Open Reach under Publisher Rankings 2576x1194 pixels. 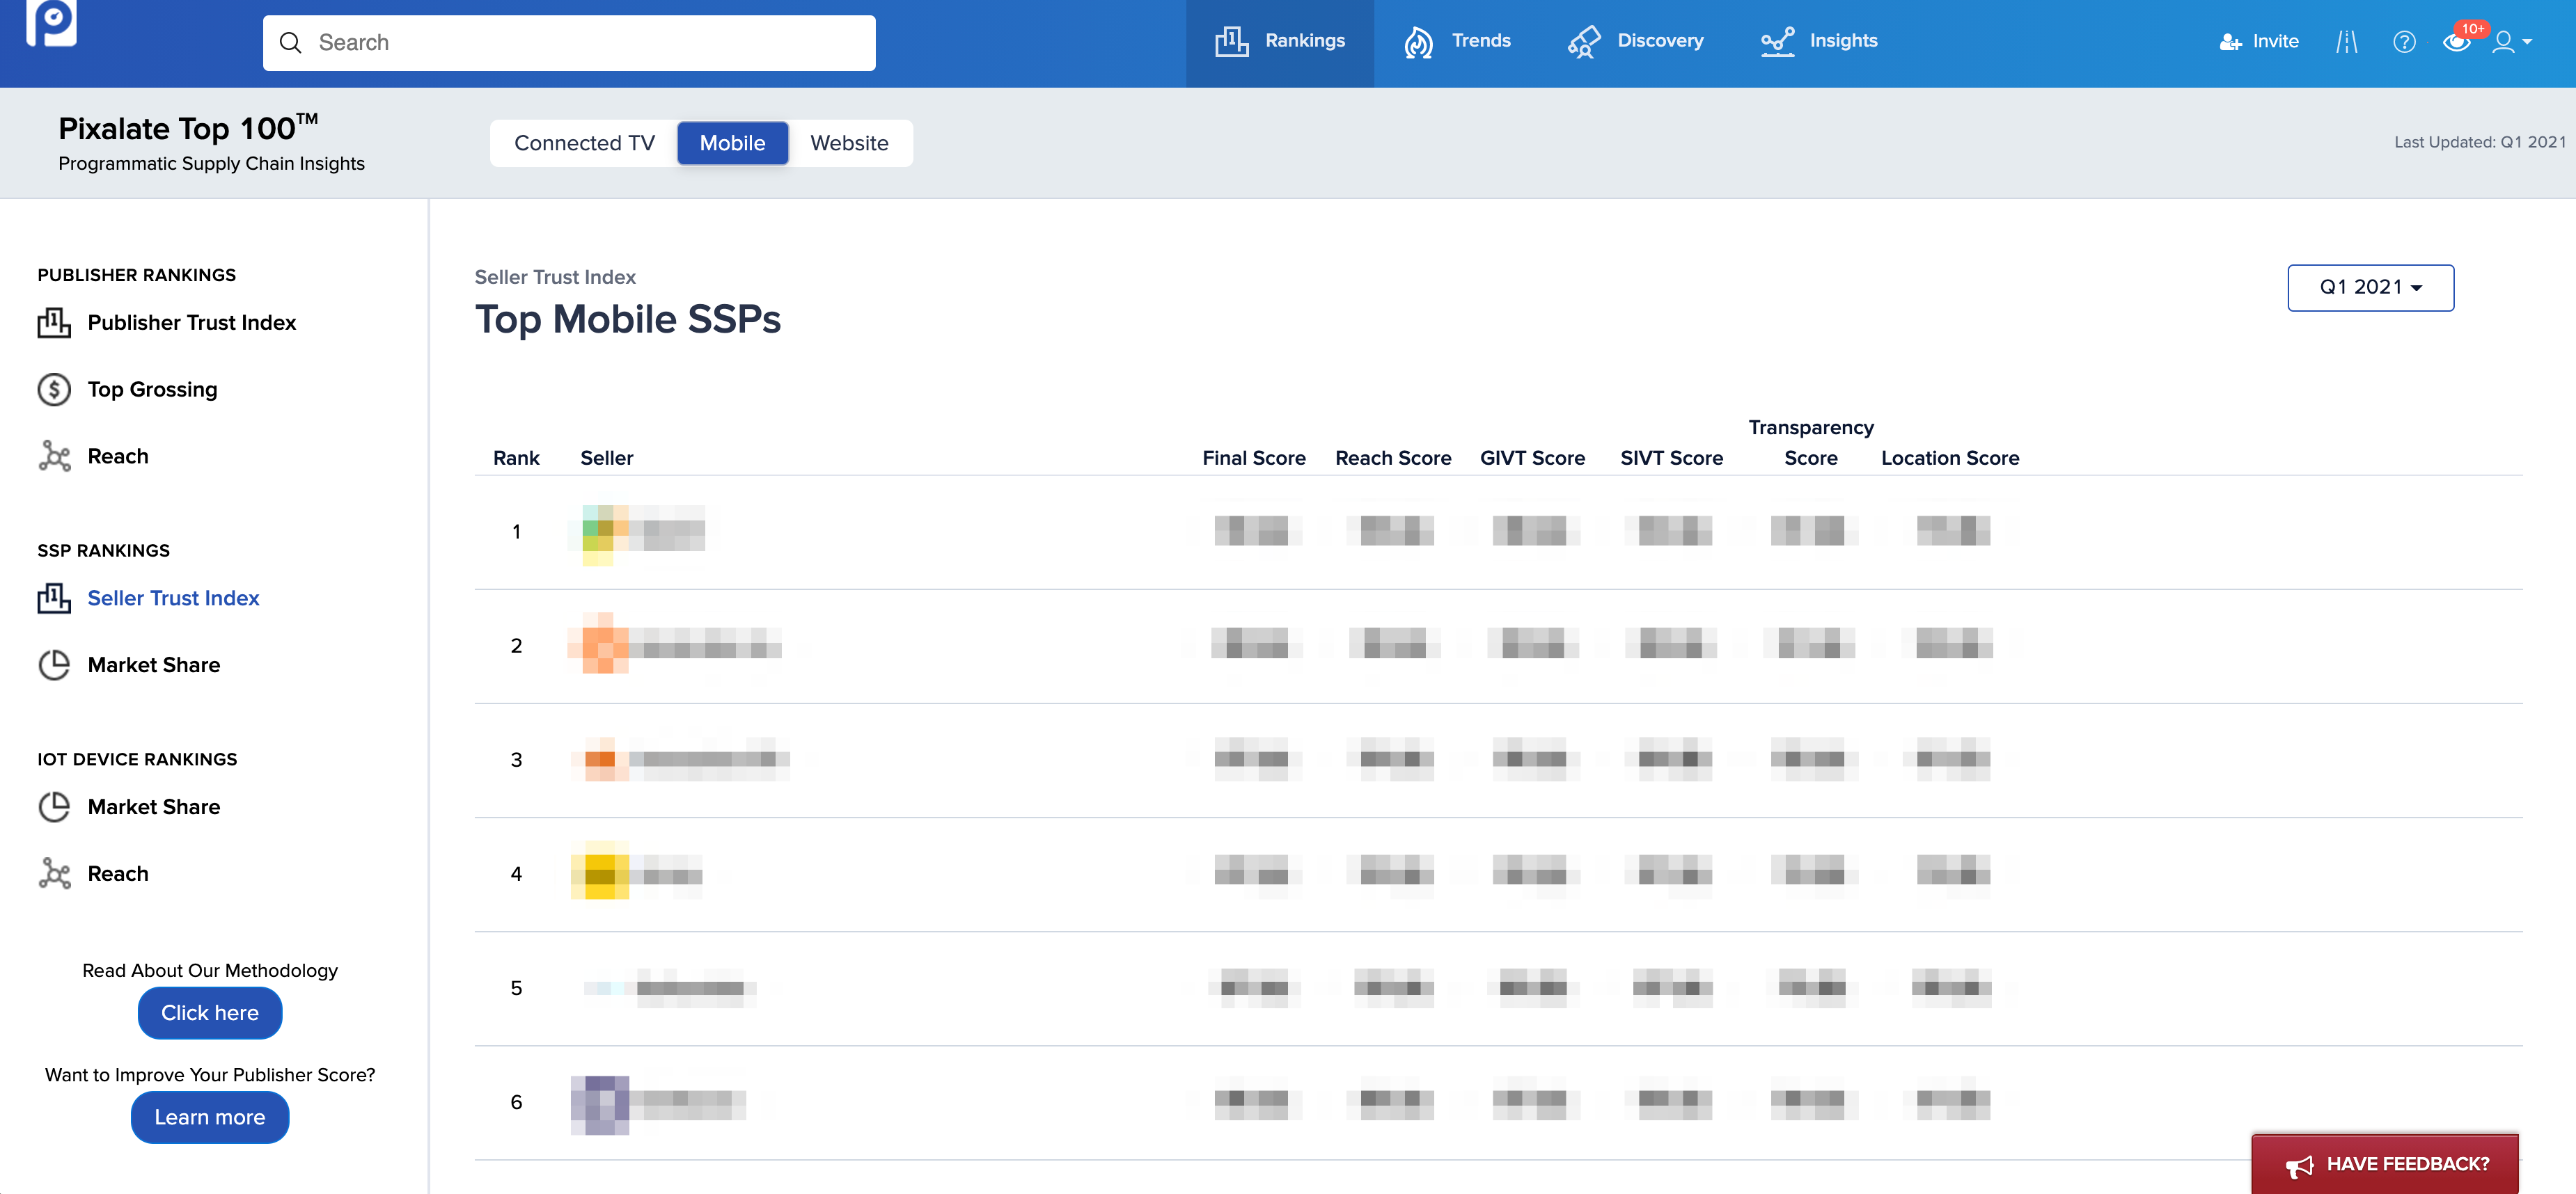coord(118,456)
